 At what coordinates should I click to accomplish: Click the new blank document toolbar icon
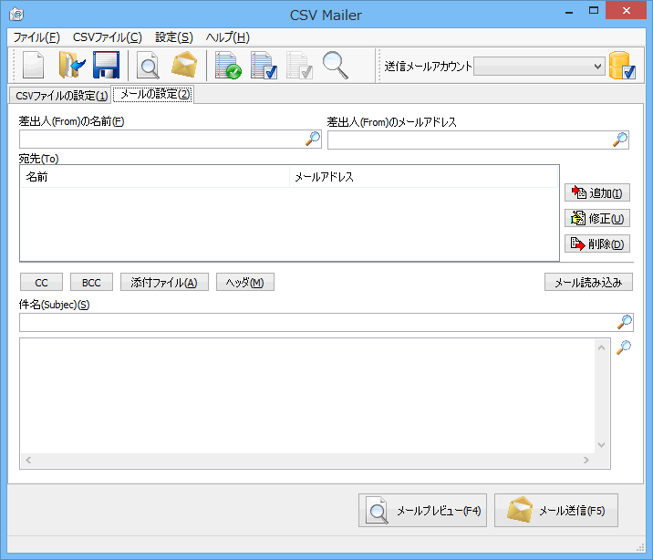coord(34,66)
